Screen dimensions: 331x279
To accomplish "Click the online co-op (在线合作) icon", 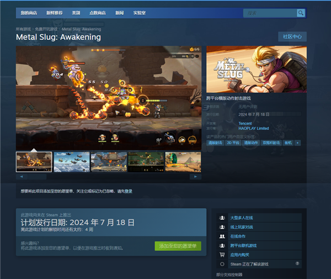I will coord(222,236).
